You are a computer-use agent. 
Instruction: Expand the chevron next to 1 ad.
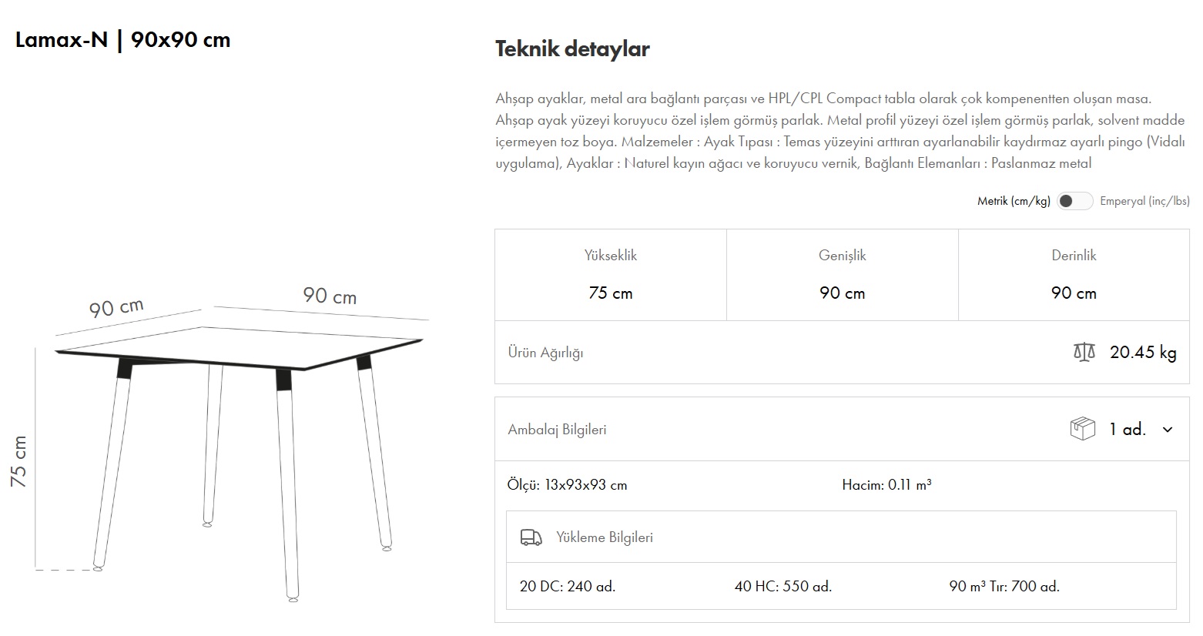[x=1168, y=430]
